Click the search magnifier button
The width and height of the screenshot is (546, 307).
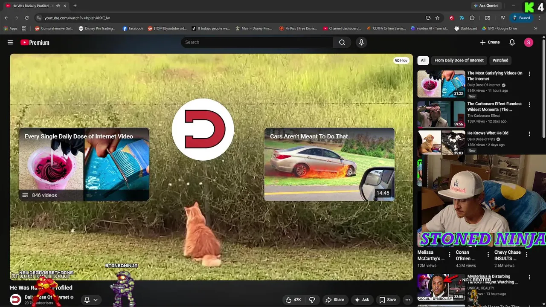point(342,42)
